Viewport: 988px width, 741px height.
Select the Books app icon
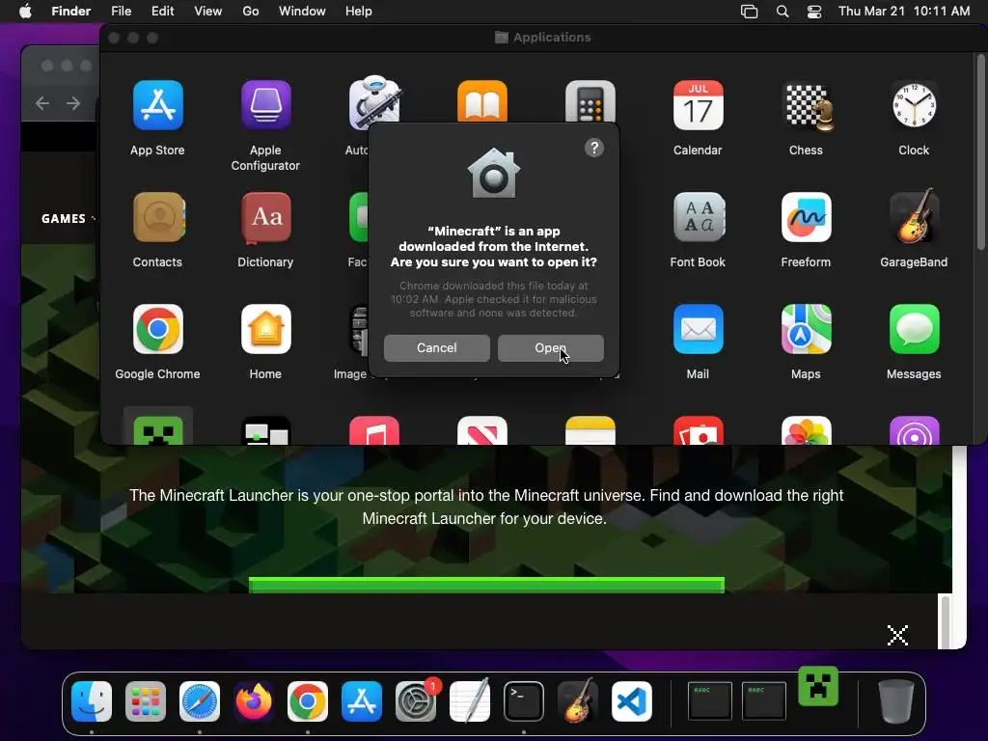click(x=482, y=100)
